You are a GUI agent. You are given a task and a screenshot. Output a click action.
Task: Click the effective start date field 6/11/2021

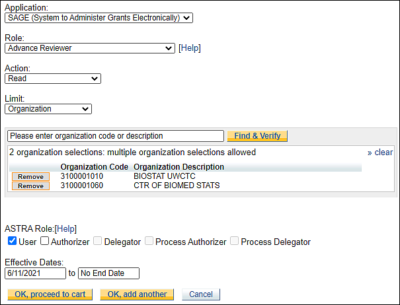pos(36,273)
